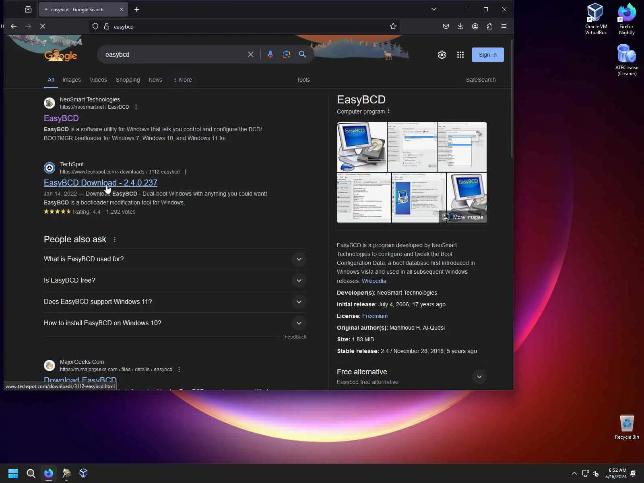Click into the Google search field
This screenshot has width=644, height=483.
[x=173, y=54]
